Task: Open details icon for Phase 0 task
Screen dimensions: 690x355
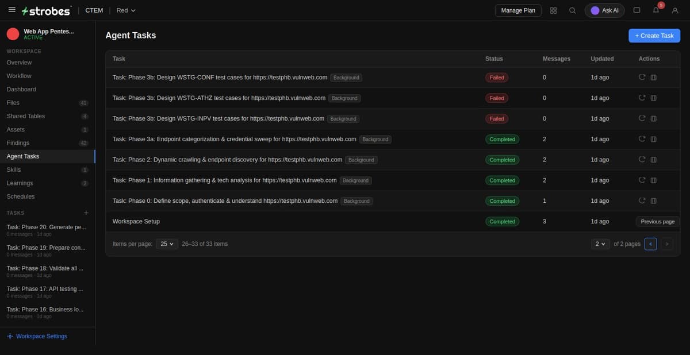Action: point(653,201)
